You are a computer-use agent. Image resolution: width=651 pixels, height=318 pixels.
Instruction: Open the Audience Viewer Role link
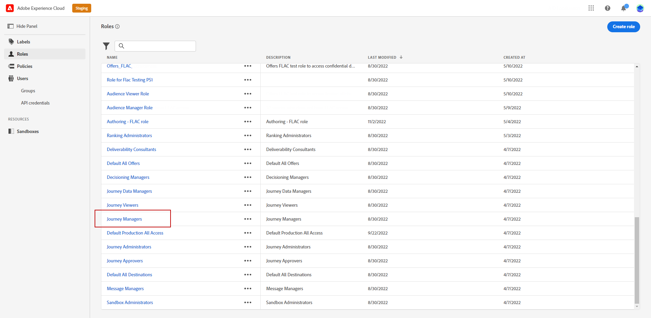[128, 94]
